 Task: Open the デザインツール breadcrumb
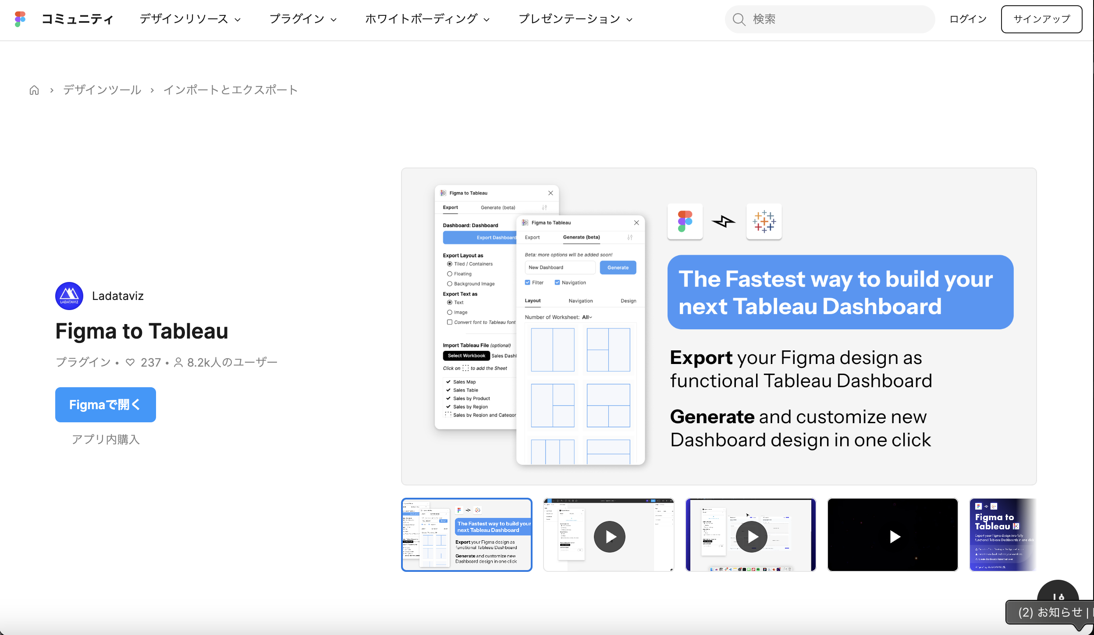102,90
